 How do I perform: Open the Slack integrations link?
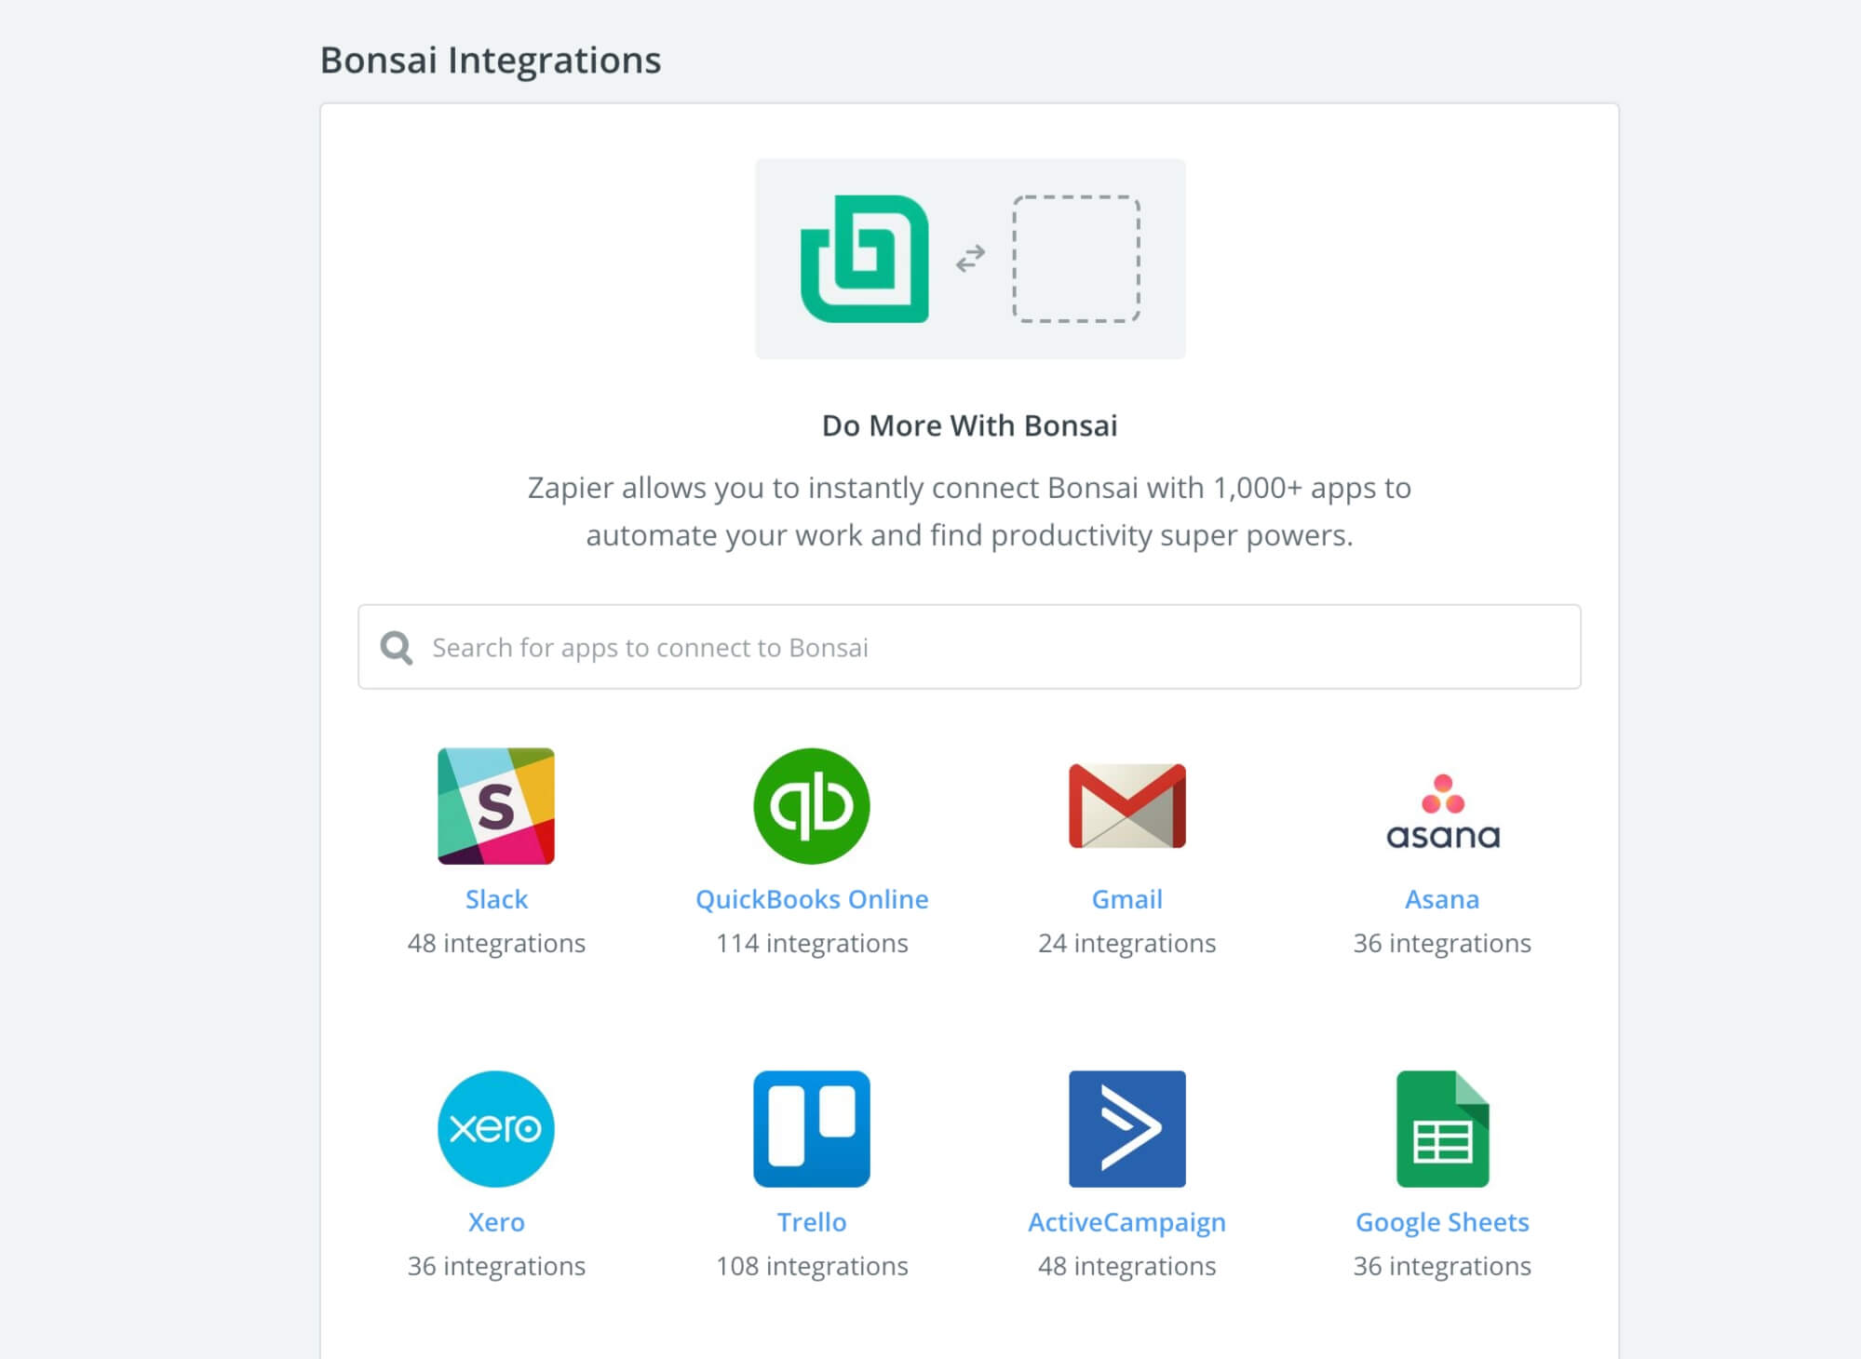click(497, 898)
